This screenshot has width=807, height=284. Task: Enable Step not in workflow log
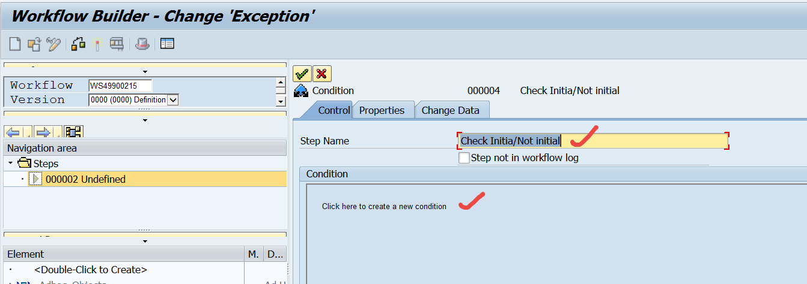[x=463, y=158]
